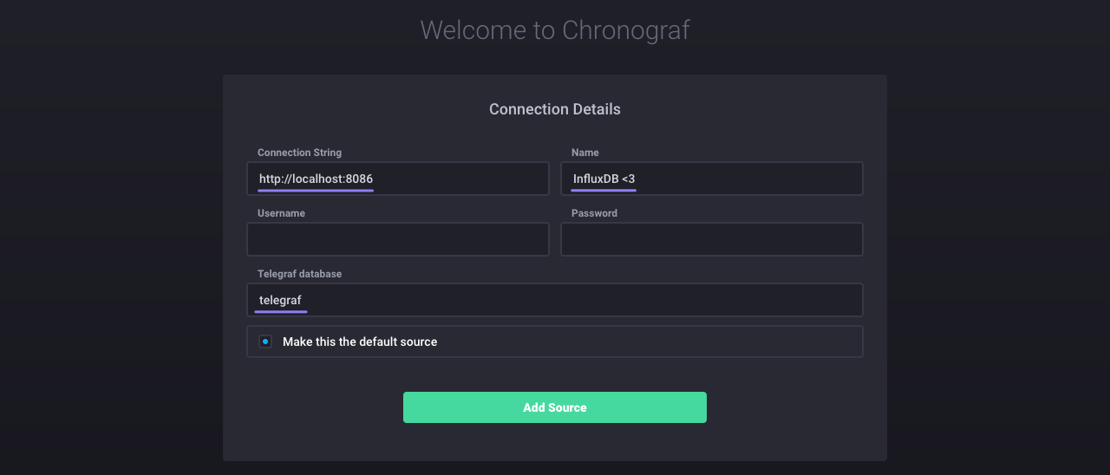Click the 'Make this the default source' text
The image size is (1110, 475).
[360, 342]
